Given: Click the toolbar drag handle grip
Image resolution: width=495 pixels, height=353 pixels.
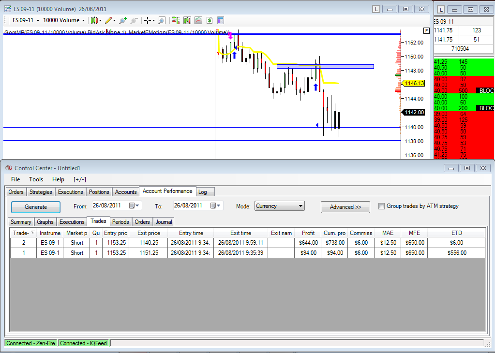Looking at the screenshot, I should [5, 20].
